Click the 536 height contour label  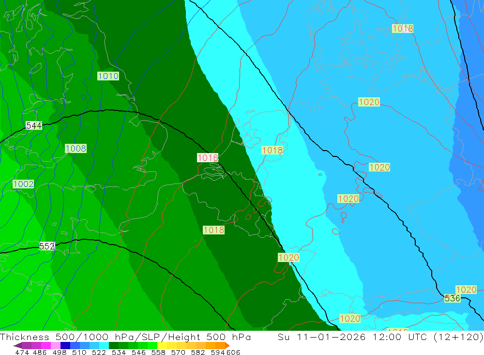click(452, 298)
